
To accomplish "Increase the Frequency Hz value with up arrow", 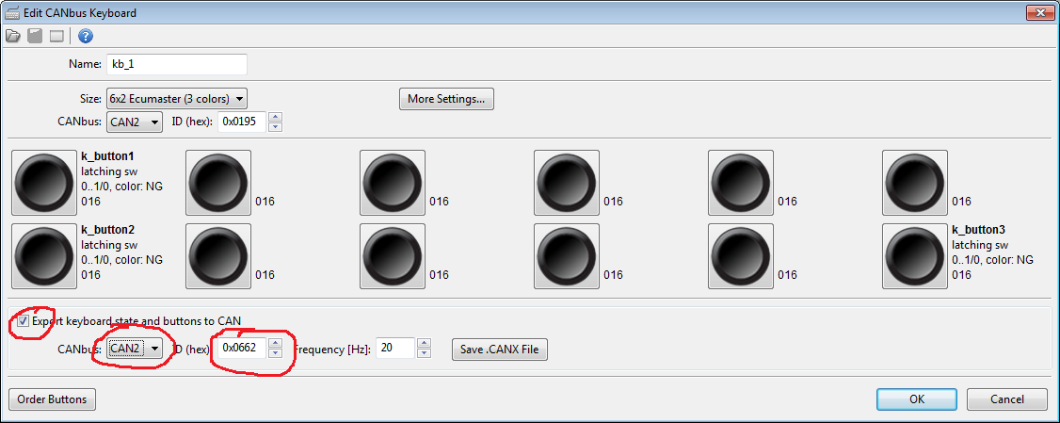I will click(x=424, y=343).
